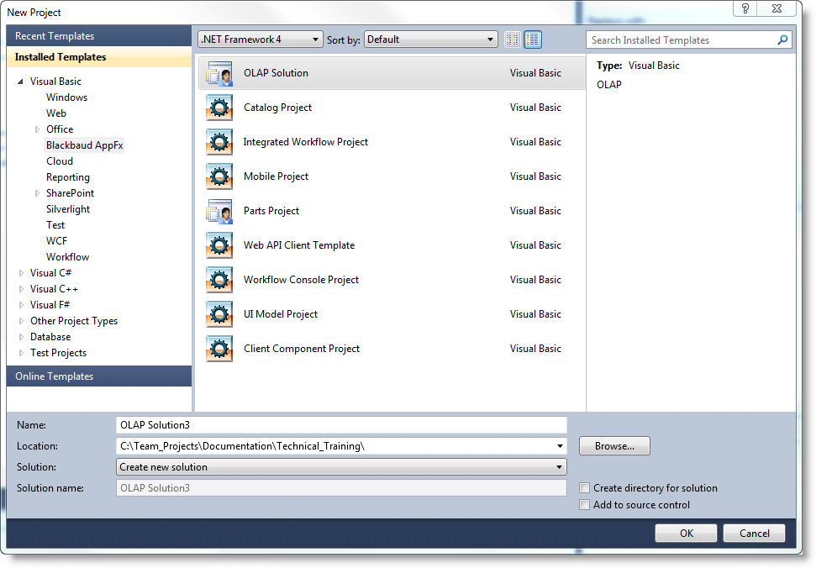Expand the Visual C++ node
Image resolution: width=816 pixels, height=568 pixels.
(21, 289)
